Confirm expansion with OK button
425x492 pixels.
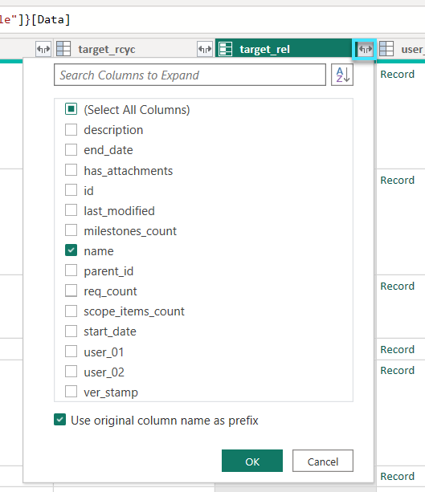tap(252, 461)
